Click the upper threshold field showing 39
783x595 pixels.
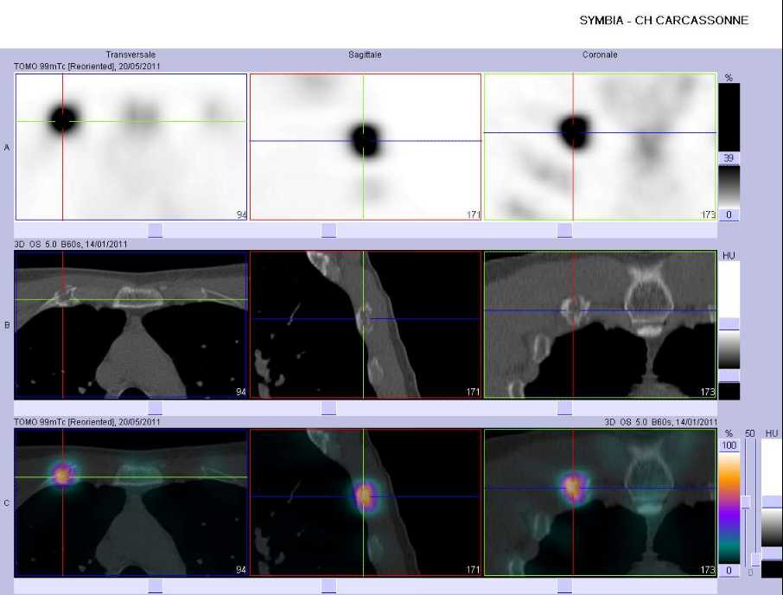[x=729, y=158]
